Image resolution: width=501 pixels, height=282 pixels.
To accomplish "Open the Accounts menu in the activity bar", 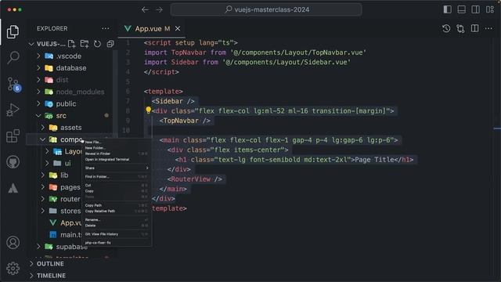I will click(x=13, y=242).
